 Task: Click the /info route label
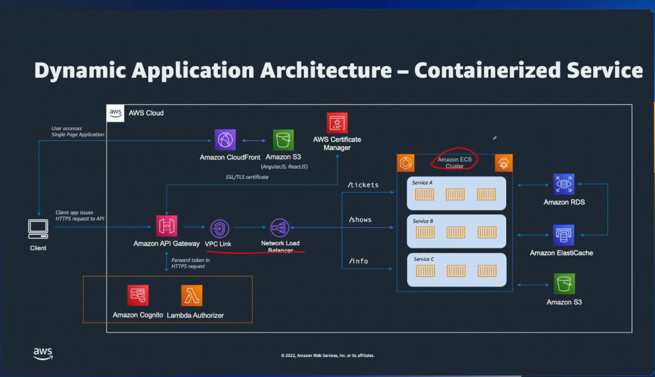click(x=358, y=261)
